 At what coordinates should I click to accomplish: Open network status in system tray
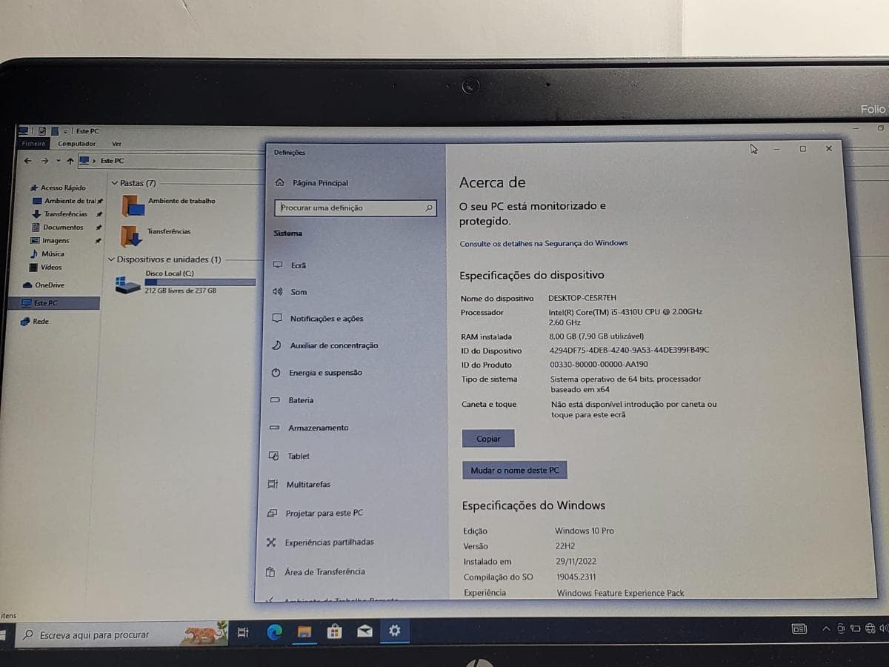click(x=870, y=628)
